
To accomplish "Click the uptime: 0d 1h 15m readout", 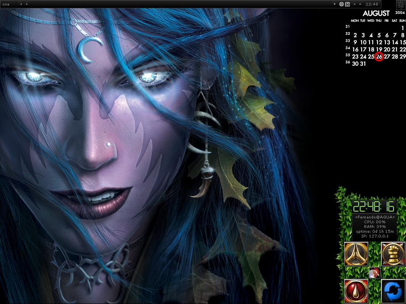I will pos(375,231).
